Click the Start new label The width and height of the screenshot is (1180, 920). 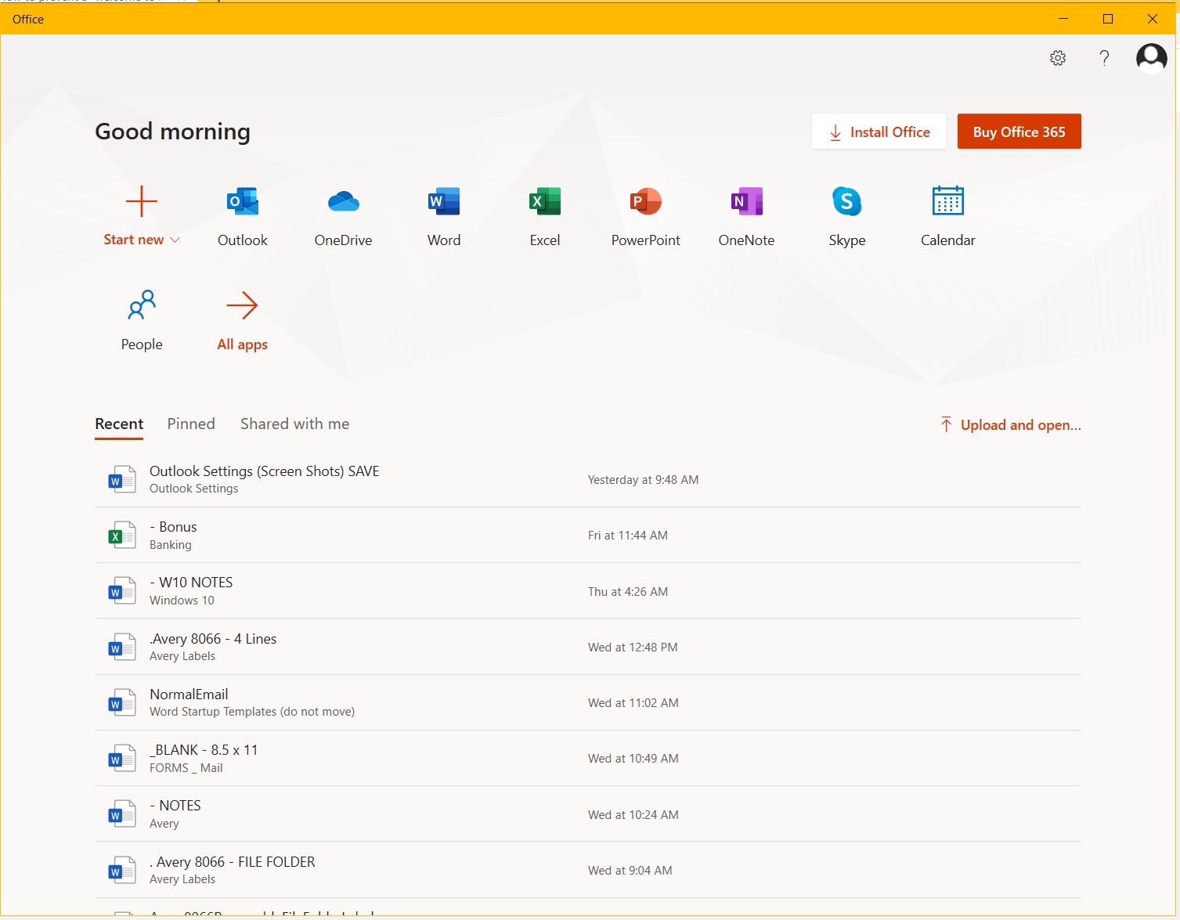(x=134, y=240)
